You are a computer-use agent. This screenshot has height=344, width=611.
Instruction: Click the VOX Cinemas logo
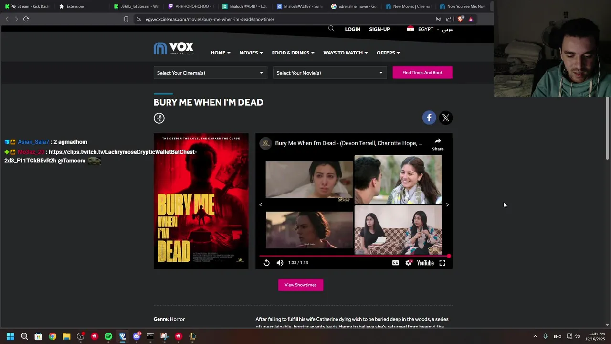[x=173, y=48]
